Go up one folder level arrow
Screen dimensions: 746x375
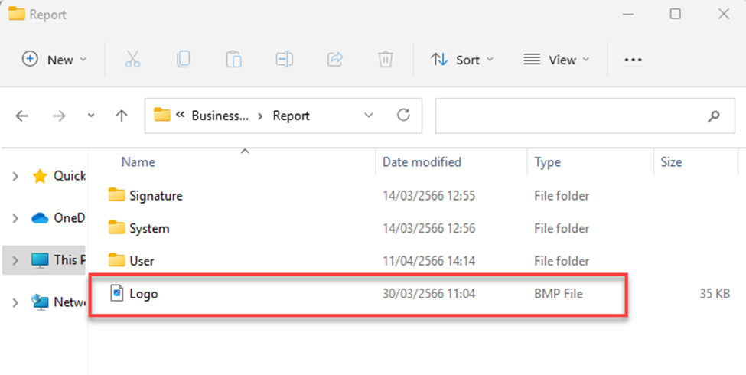point(121,116)
